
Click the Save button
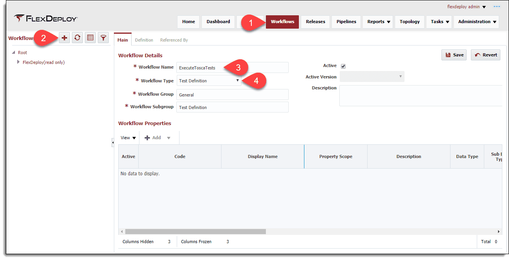click(x=454, y=55)
